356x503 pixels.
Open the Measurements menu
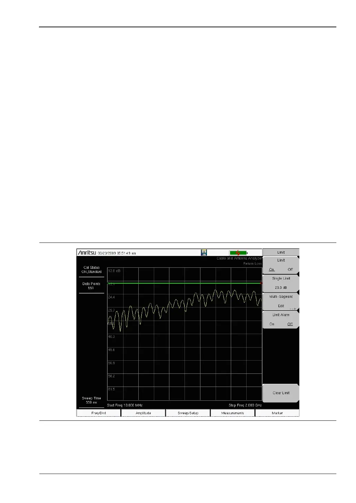point(233,413)
